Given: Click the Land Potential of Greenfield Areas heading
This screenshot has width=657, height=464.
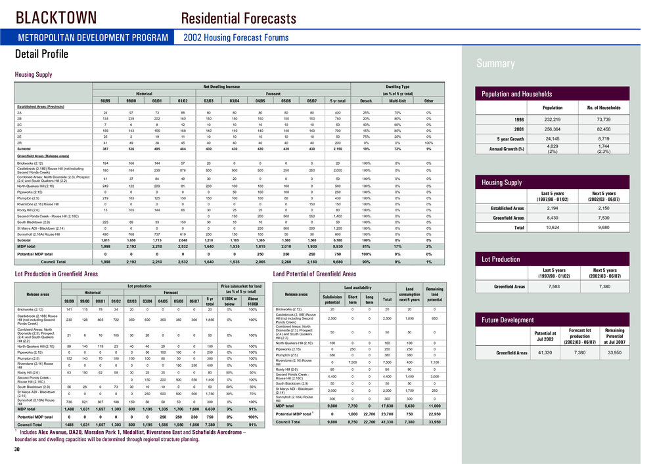Looking at the screenshot, I should (x=315, y=274).
